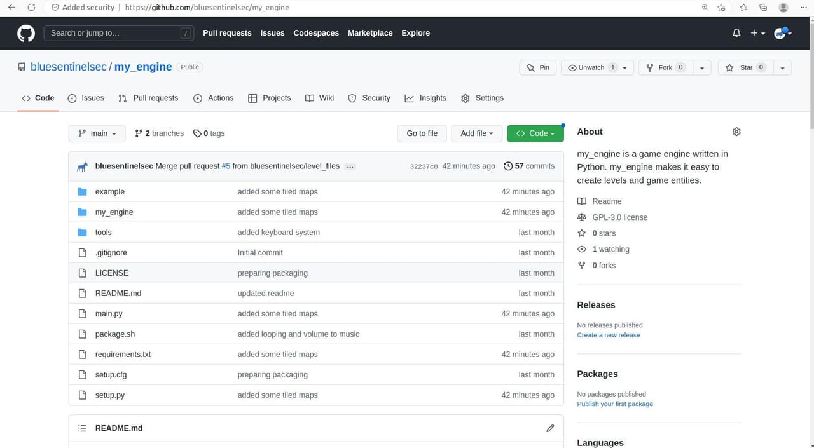This screenshot has width=814, height=448.
Task: Open README outline list icon
Action: point(82,428)
